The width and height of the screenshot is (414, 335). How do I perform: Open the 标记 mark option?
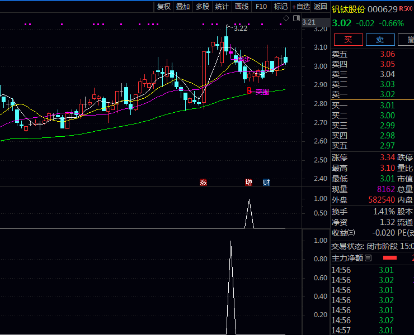coord(280,7)
